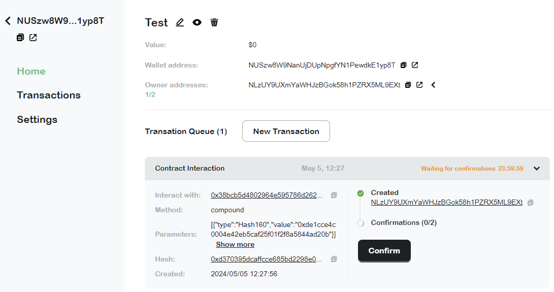Click the trash delete icon beside Test
Viewport: 554px width, 292px height.
click(x=214, y=22)
